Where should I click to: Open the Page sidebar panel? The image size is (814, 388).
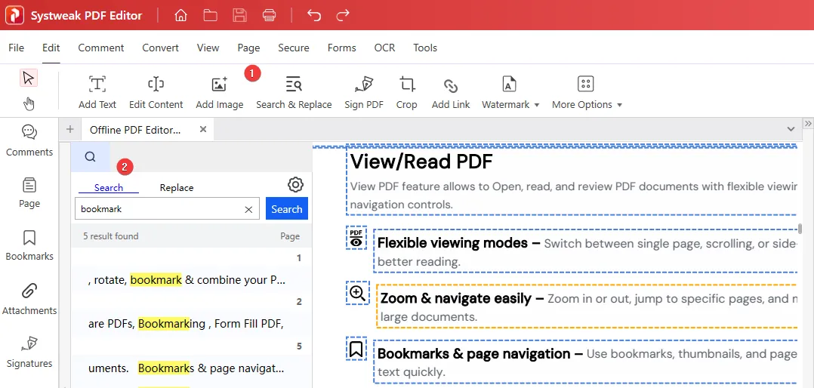point(29,192)
